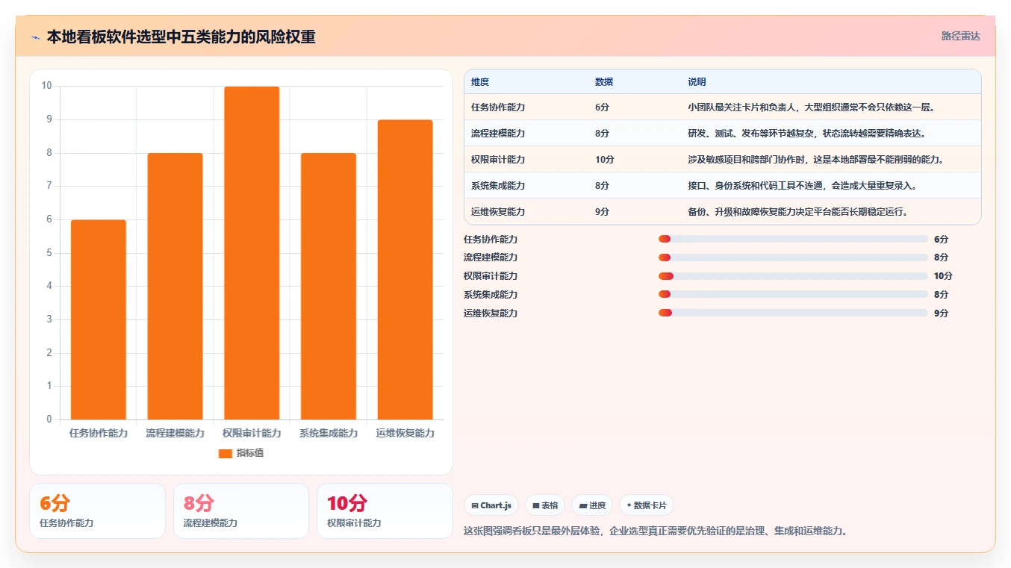Click the 流程建模能力 progress bar
The height and width of the screenshot is (568, 1011).
coord(793,258)
